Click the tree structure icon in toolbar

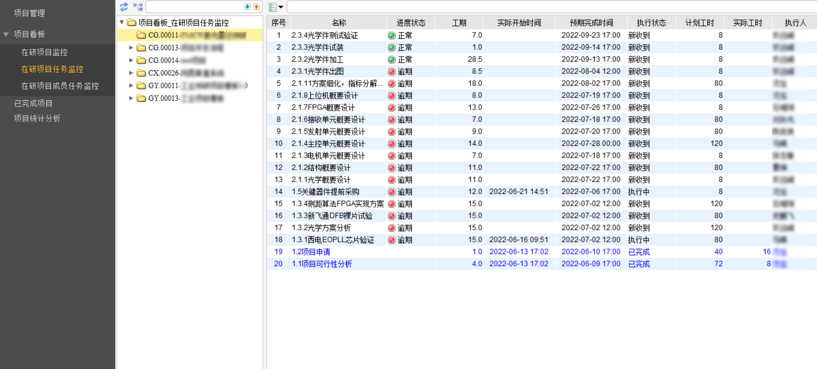click(x=138, y=7)
